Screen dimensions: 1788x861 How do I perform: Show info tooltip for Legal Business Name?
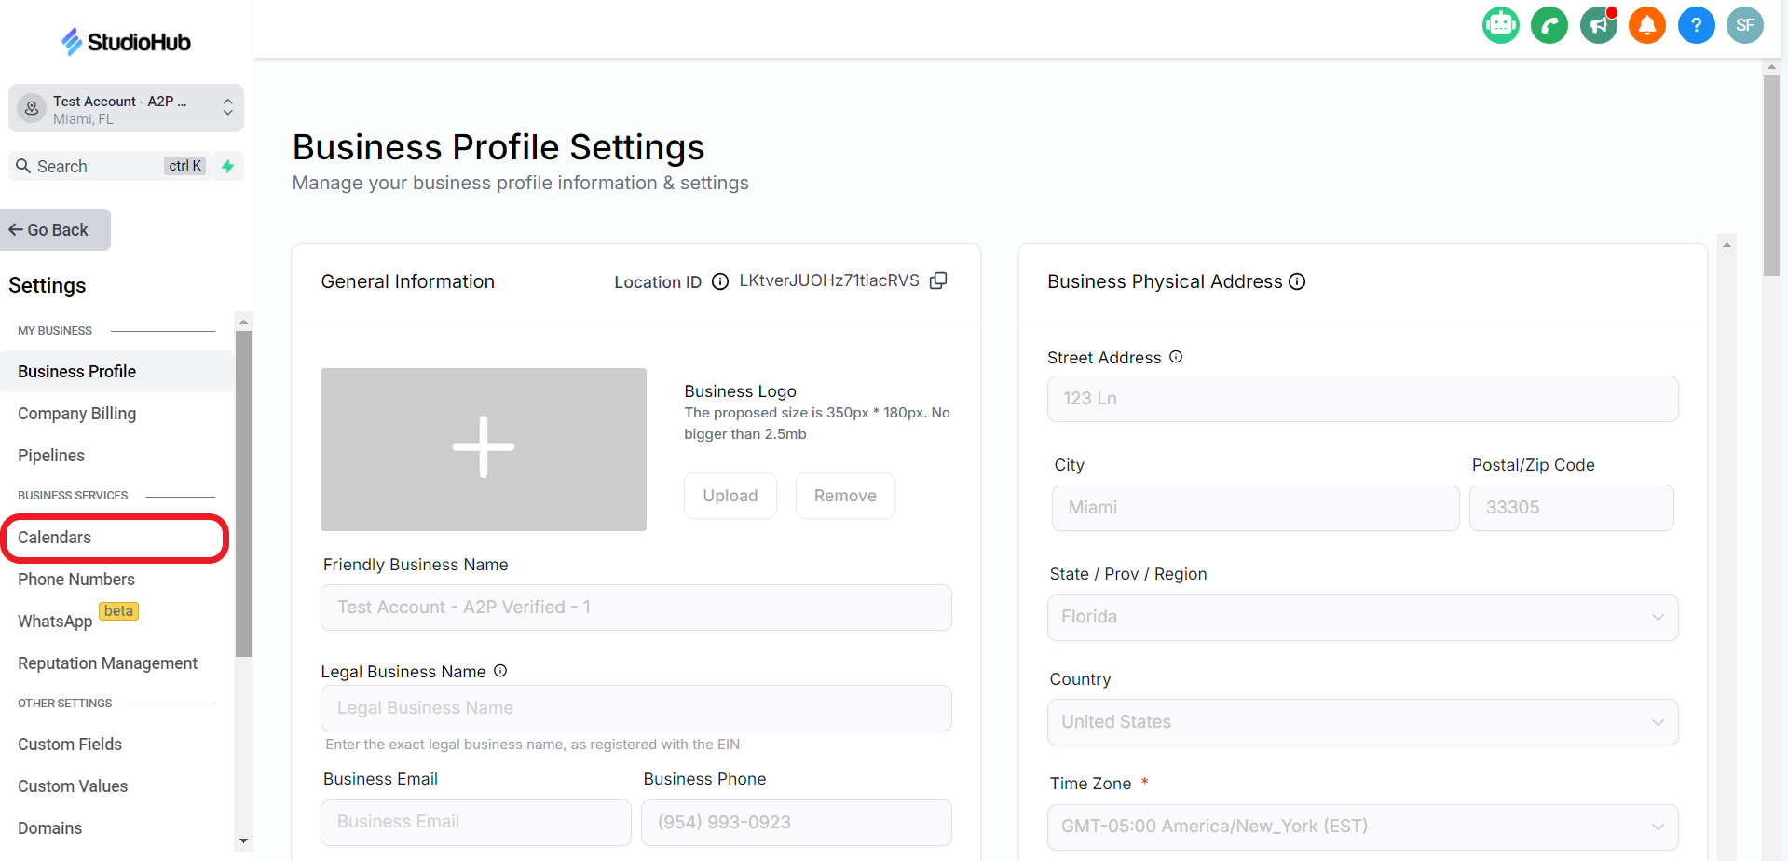500,671
